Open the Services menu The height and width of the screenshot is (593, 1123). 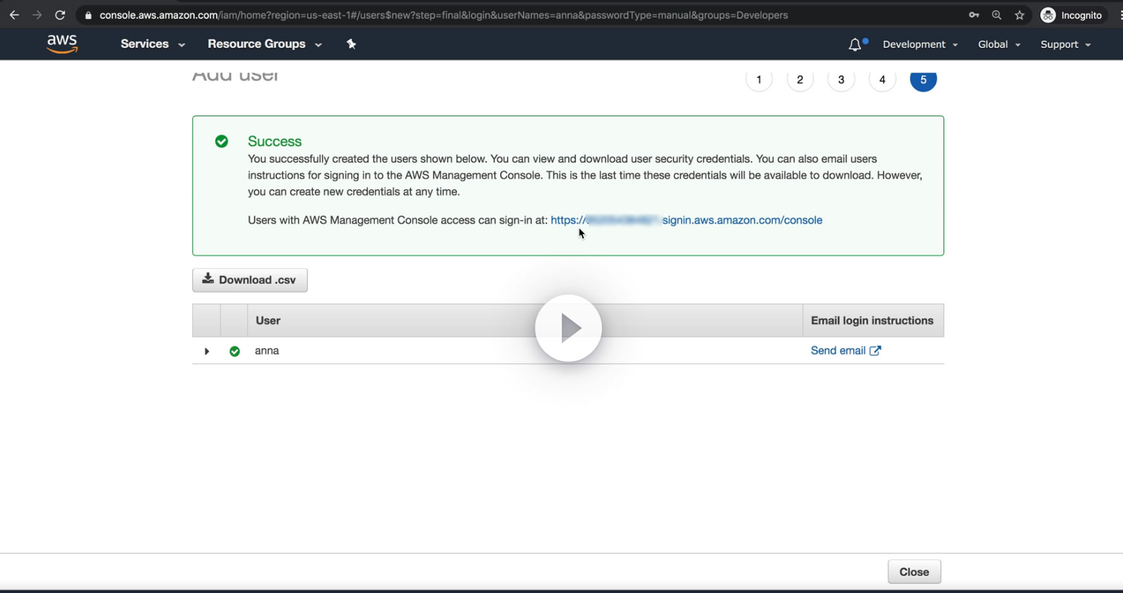pyautogui.click(x=153, y=44)
